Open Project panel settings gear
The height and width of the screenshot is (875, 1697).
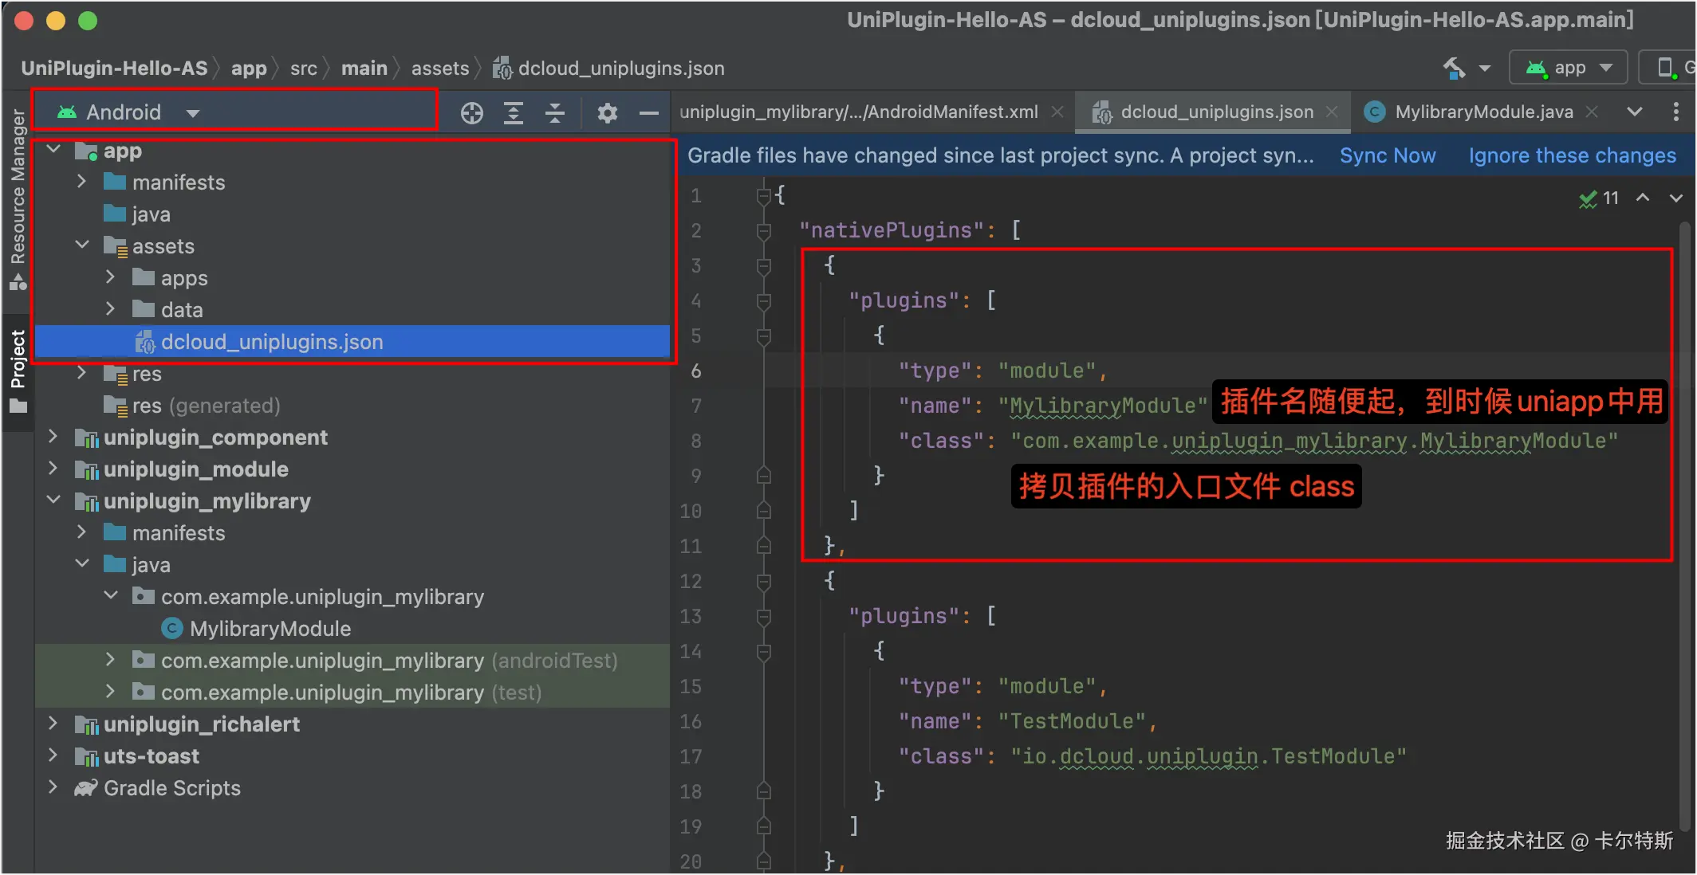(x=607, y=113)
